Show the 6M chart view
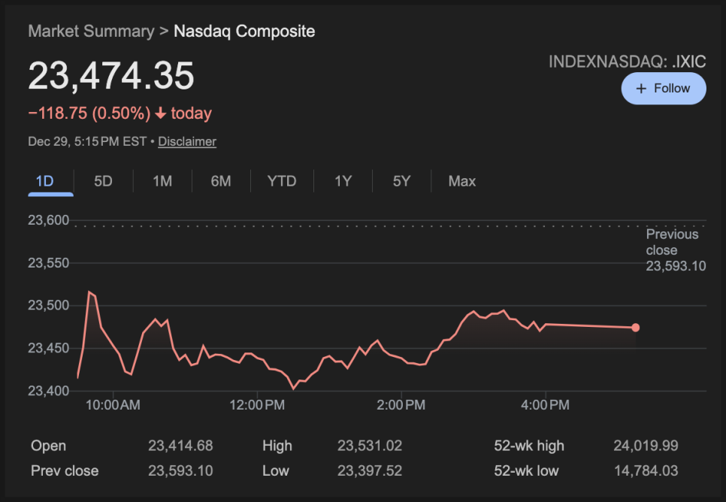Viewport: 726px width, 502px height. click(x=221, y=181)
